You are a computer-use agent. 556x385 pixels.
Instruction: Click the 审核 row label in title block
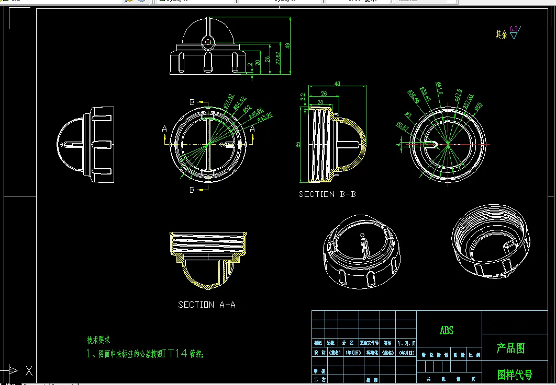pos(319,371)
